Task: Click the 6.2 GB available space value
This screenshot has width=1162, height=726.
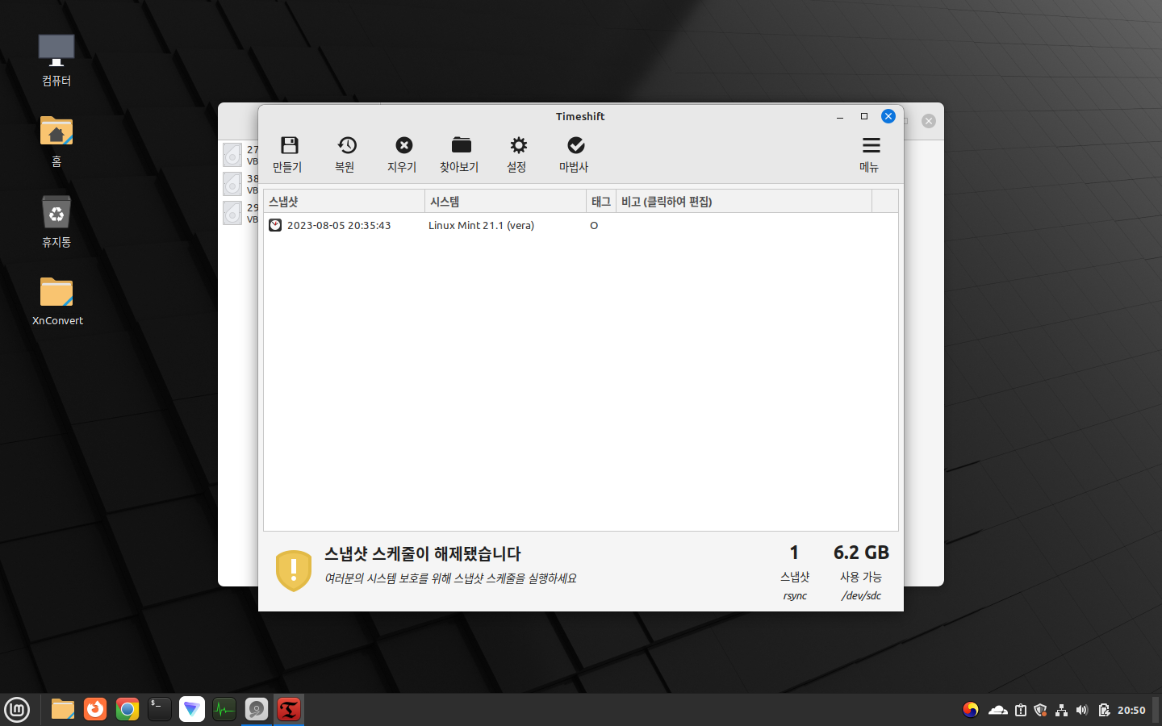Action: click(x=861, y=553)
